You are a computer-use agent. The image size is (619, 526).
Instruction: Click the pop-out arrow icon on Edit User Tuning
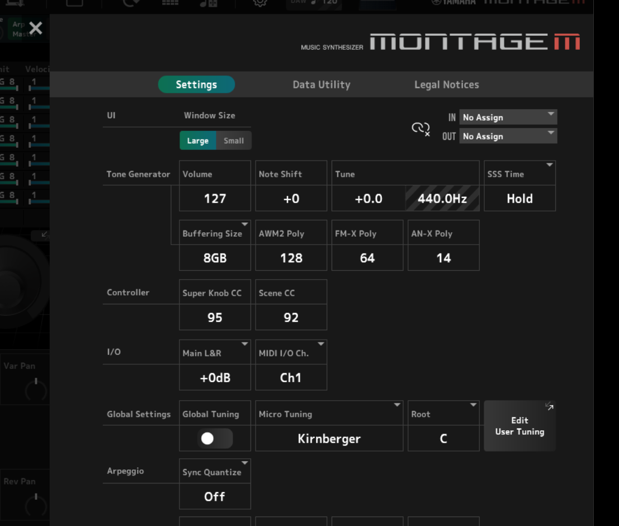point(549,407)
